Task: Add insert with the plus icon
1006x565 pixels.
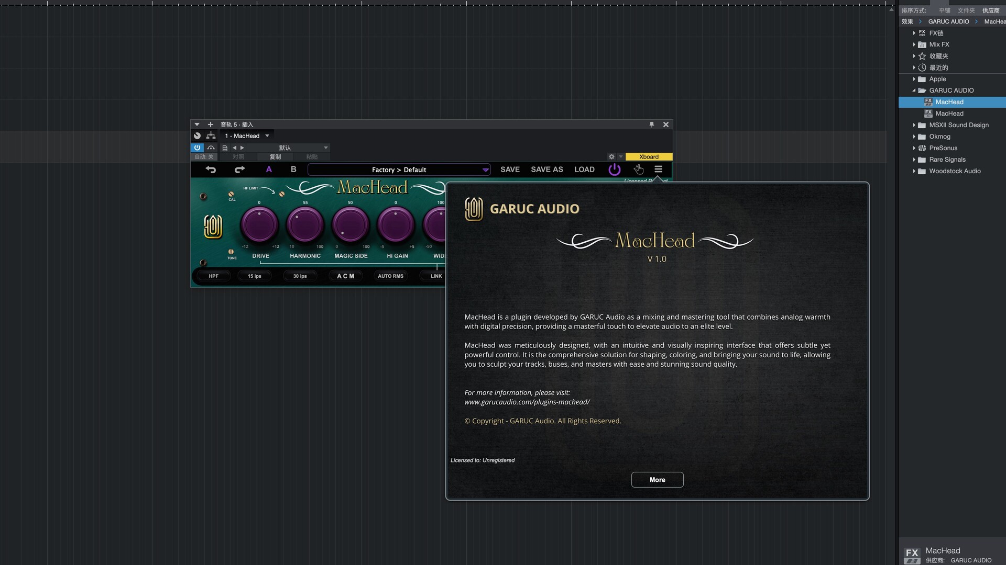Action: point(211,125)
